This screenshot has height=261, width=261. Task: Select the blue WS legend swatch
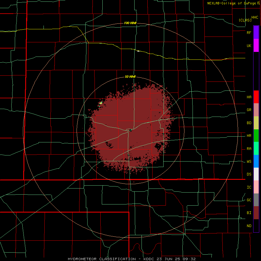coord(256,161)
